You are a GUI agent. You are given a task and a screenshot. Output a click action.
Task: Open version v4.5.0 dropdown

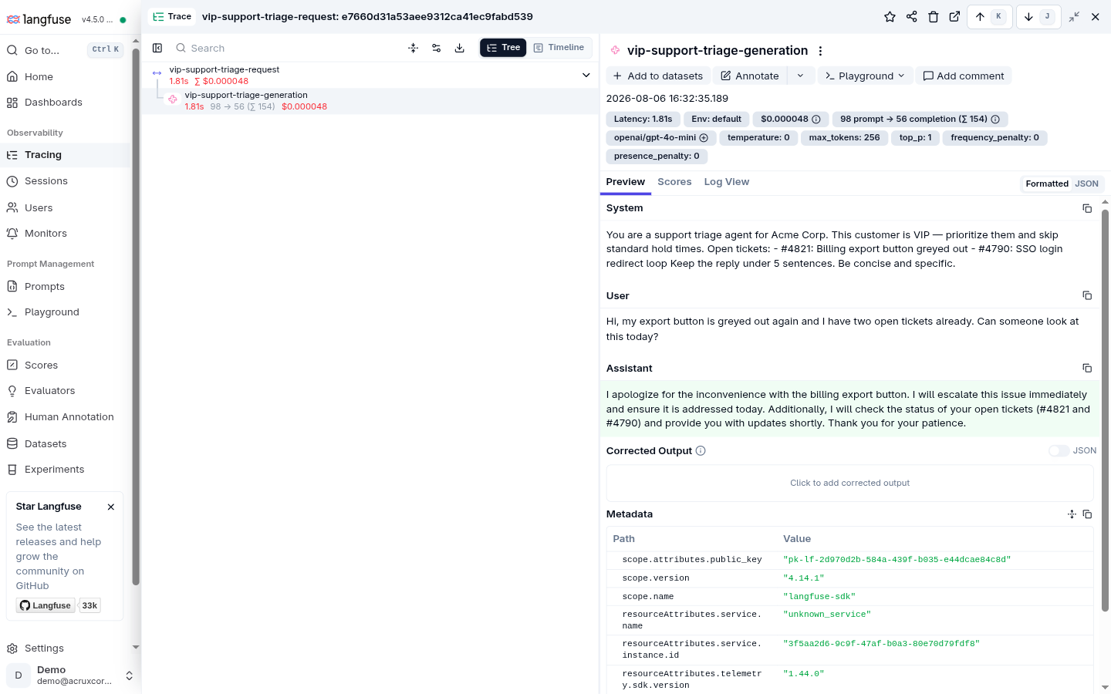(97, 20)
